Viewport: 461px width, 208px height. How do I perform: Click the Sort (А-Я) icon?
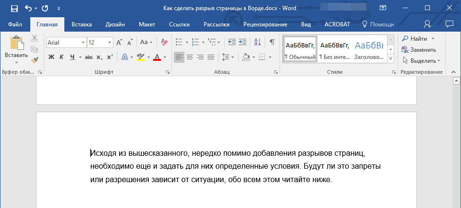coord(257,42)
